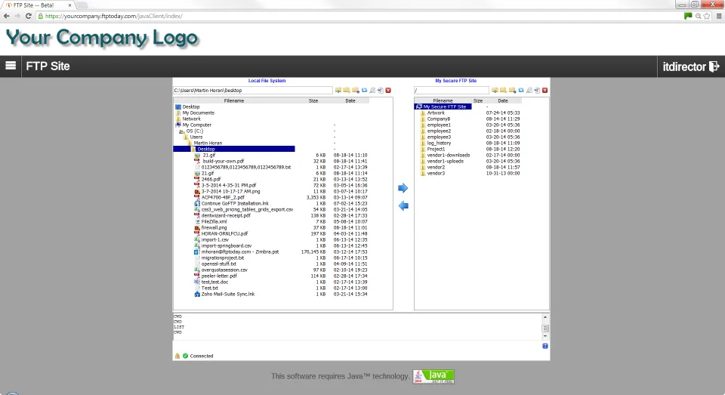Screen dimensions: 725x395
Task: Sort local files by Filename column header
Action: coord(234,100)
